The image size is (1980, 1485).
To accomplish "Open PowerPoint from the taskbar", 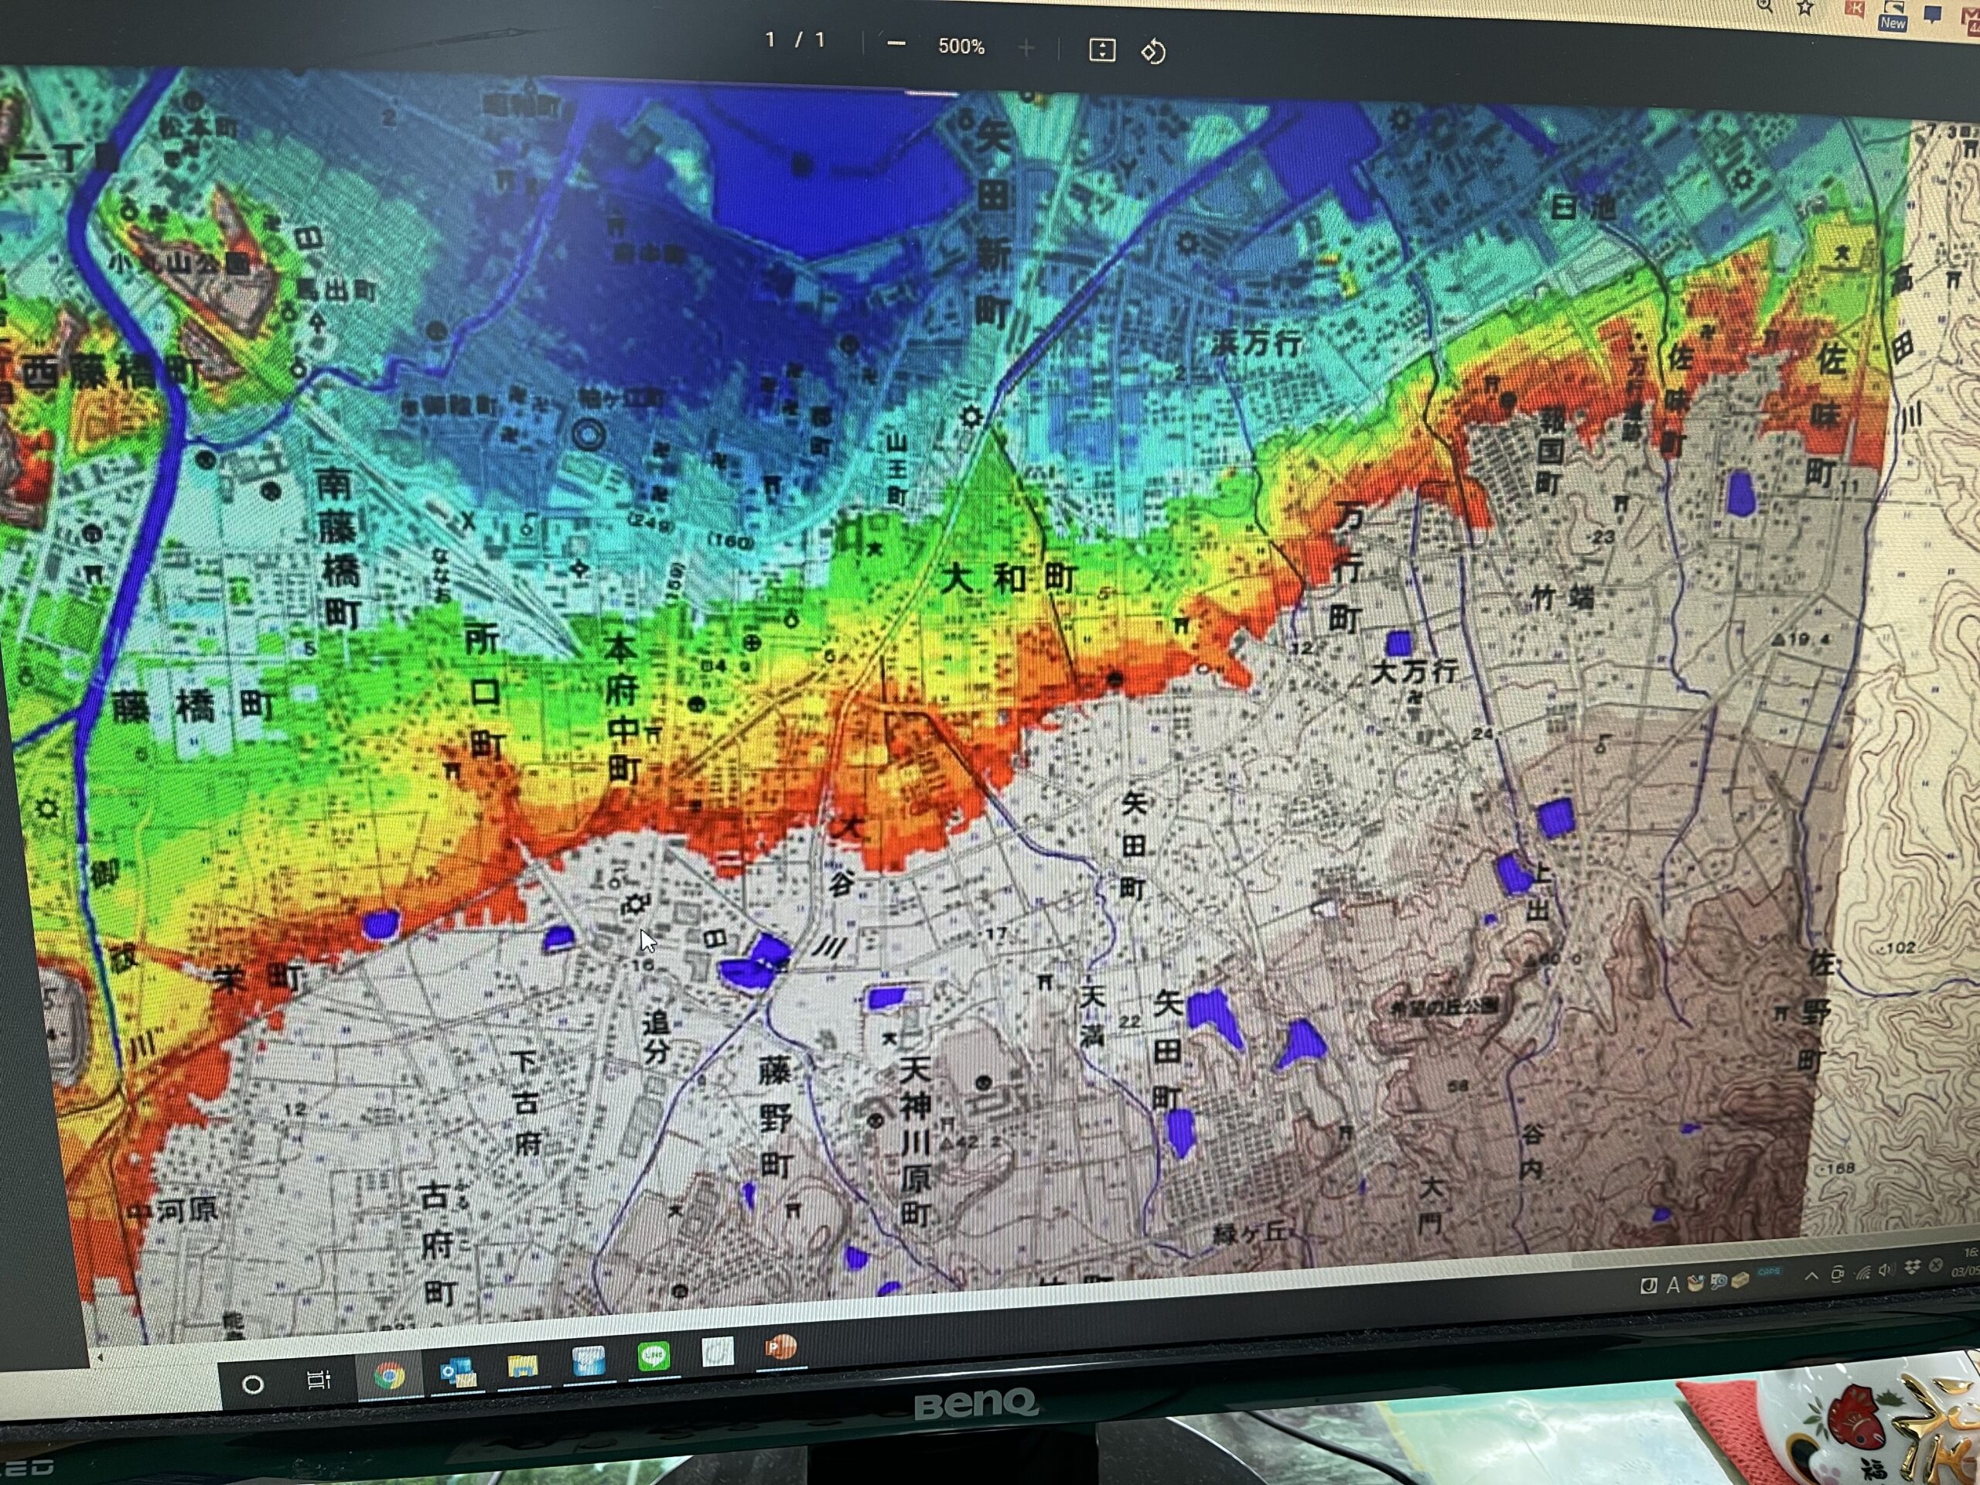I will pyautogui.click(x=780, y=1347).
